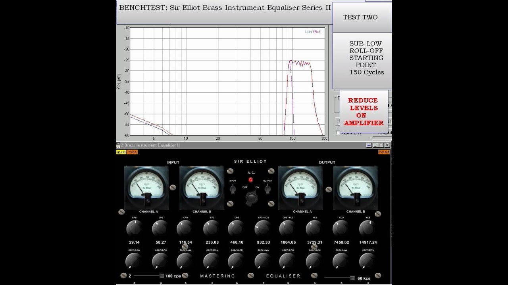Viewport: 508px width, 285px height.
Task: Click the PRECISION knob under 233.08
Action: [x=211, y=261]
